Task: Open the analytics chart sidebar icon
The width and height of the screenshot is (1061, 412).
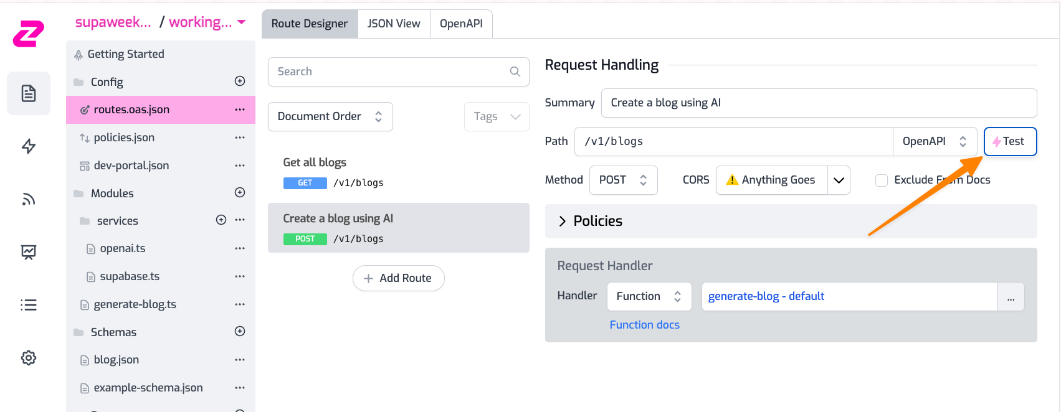Action: tap(29, 252)
